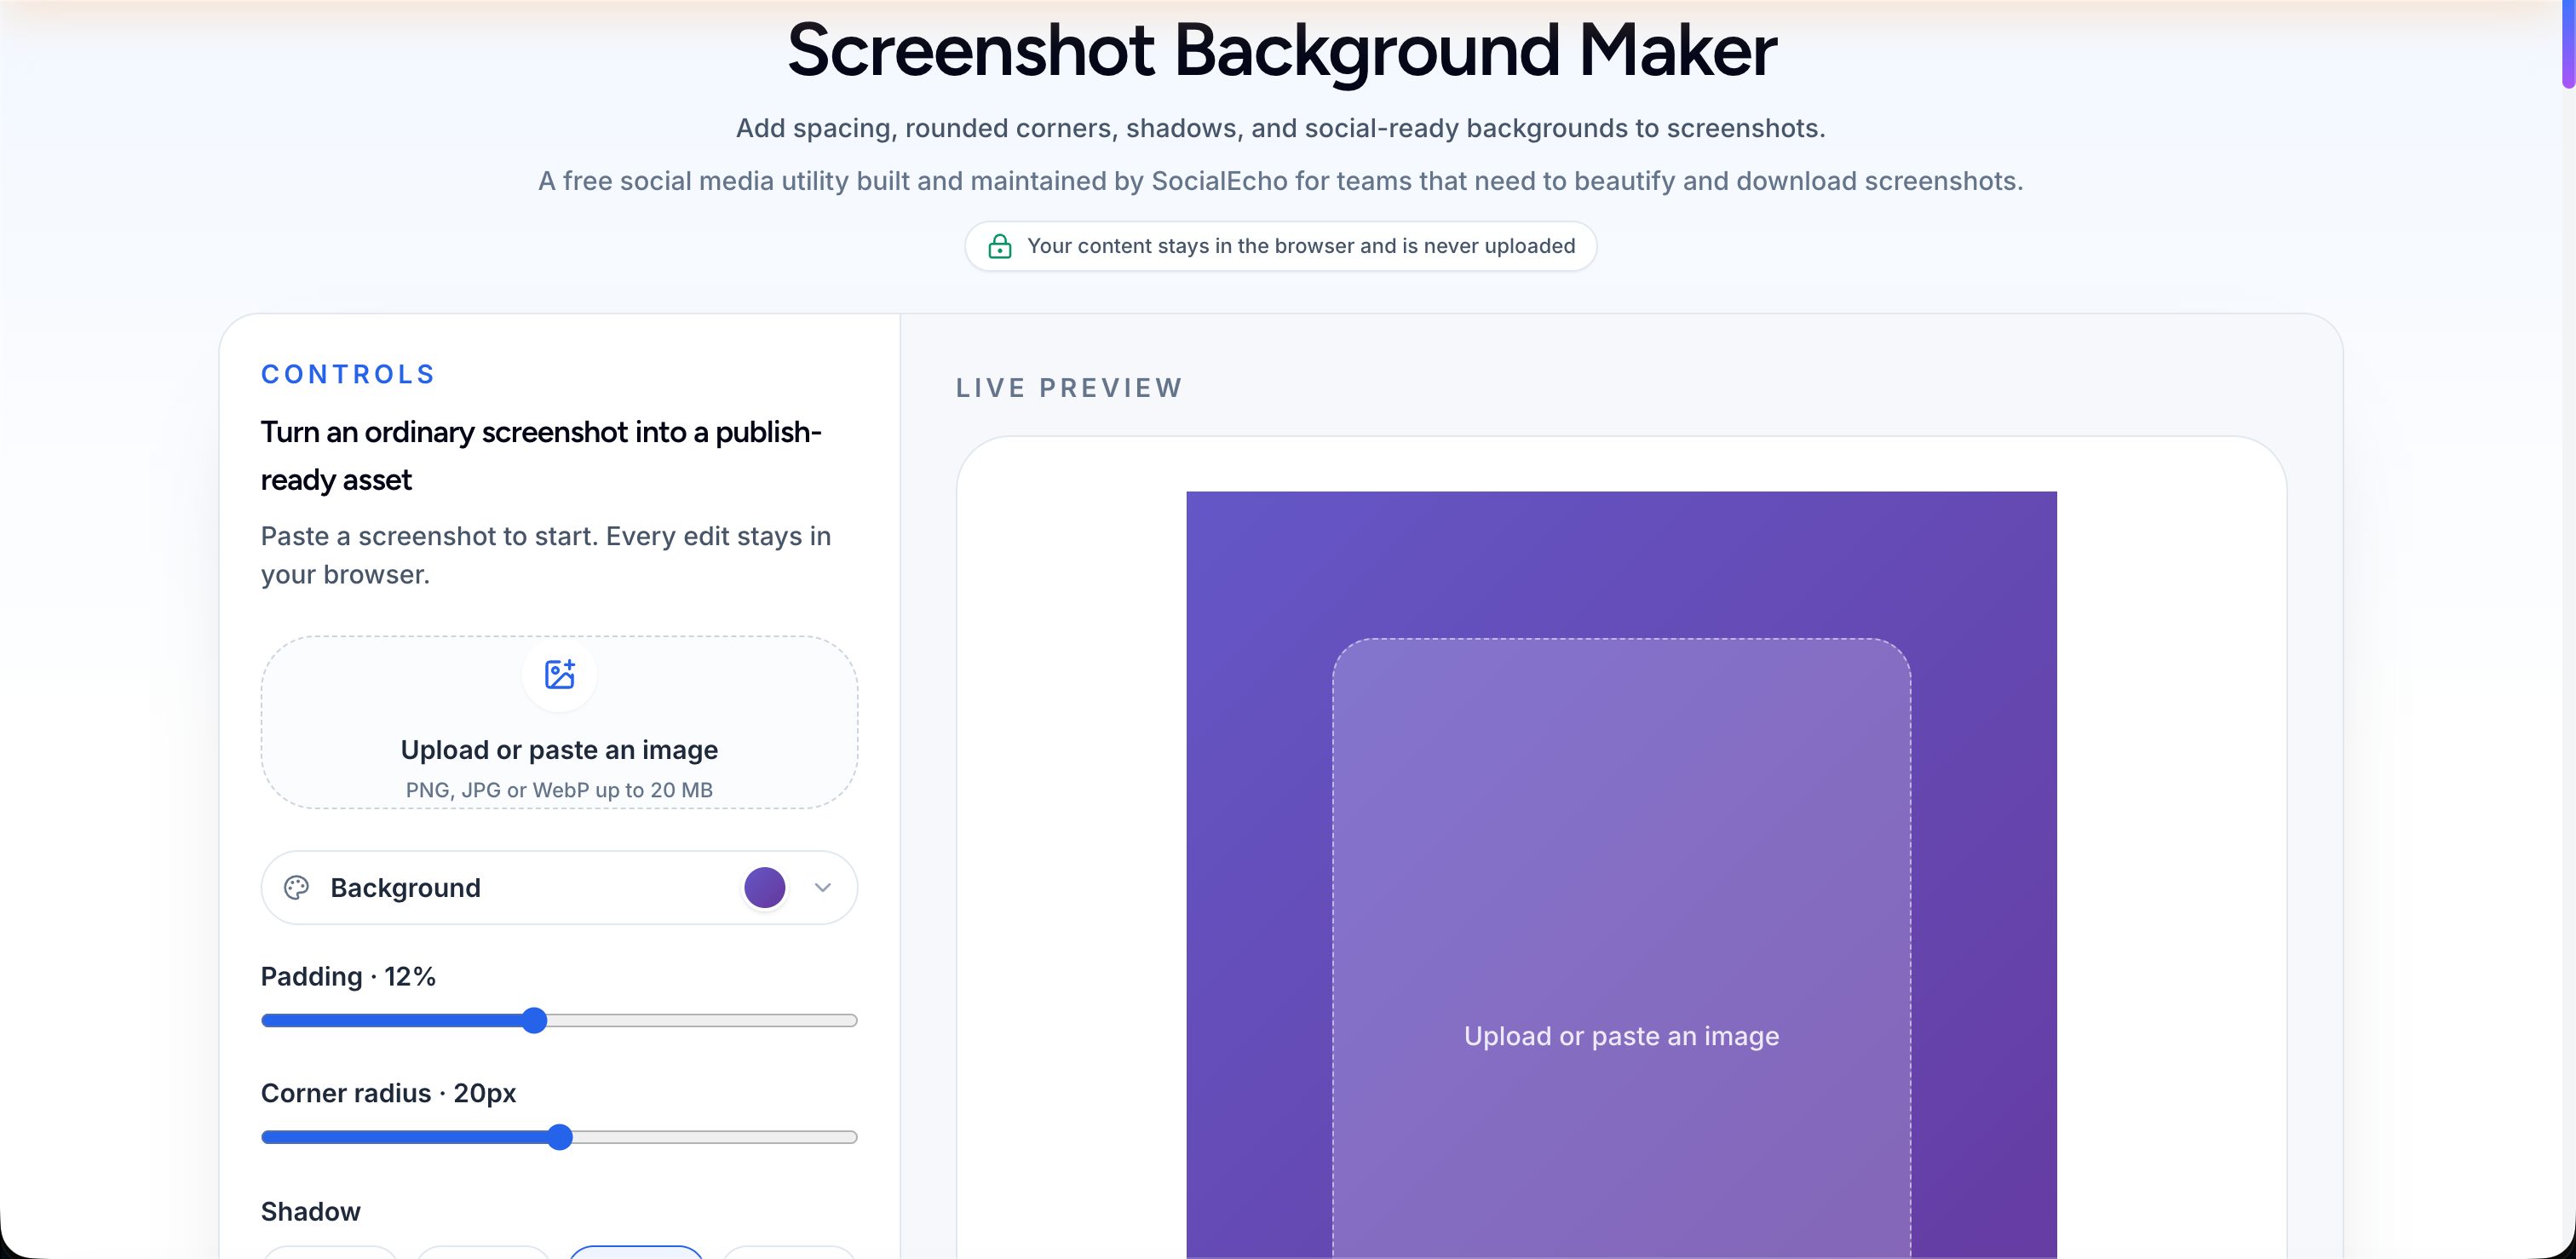Click the palette icon beside Background
Viewport: 2576px width, 1259px height.
tap(296, 887)
